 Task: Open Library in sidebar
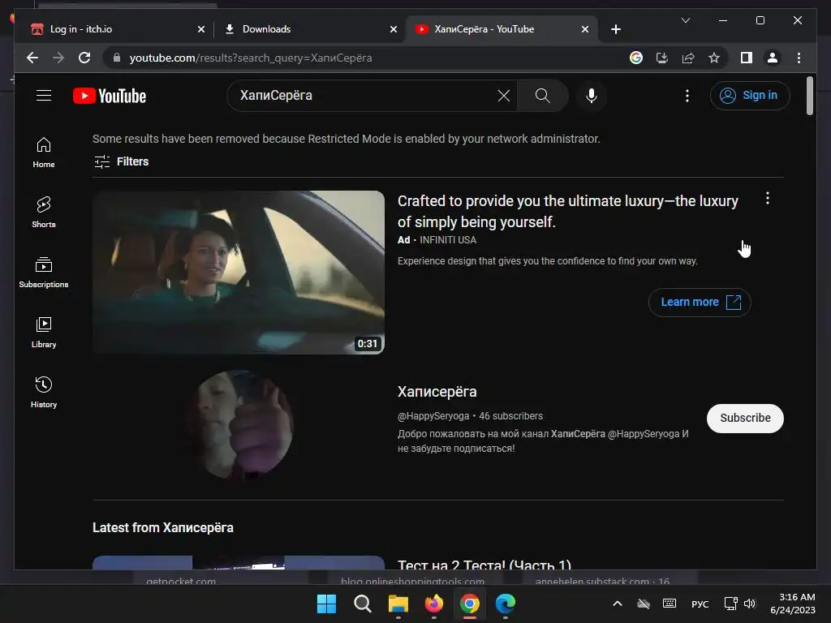(44, 332)
